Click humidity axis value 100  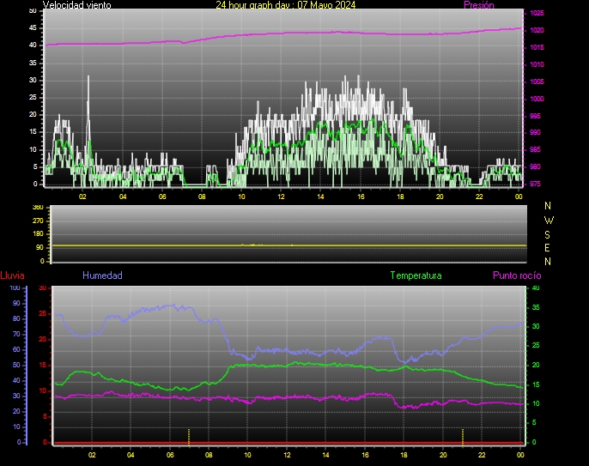[15, 288]
